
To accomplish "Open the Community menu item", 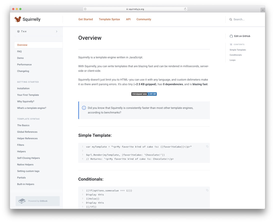I will click(x=144, y=19).
